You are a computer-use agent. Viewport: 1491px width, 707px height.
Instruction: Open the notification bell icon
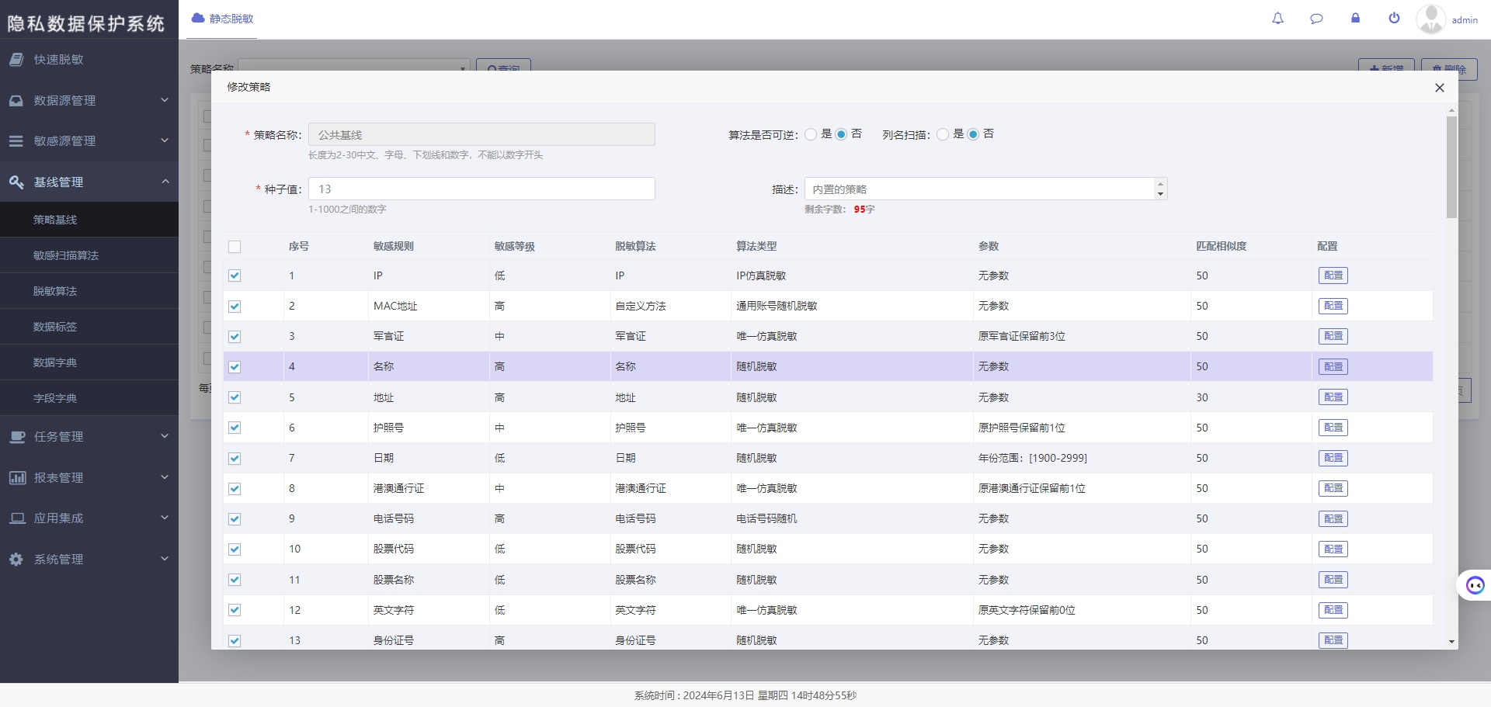click(x=1277, y=18)
